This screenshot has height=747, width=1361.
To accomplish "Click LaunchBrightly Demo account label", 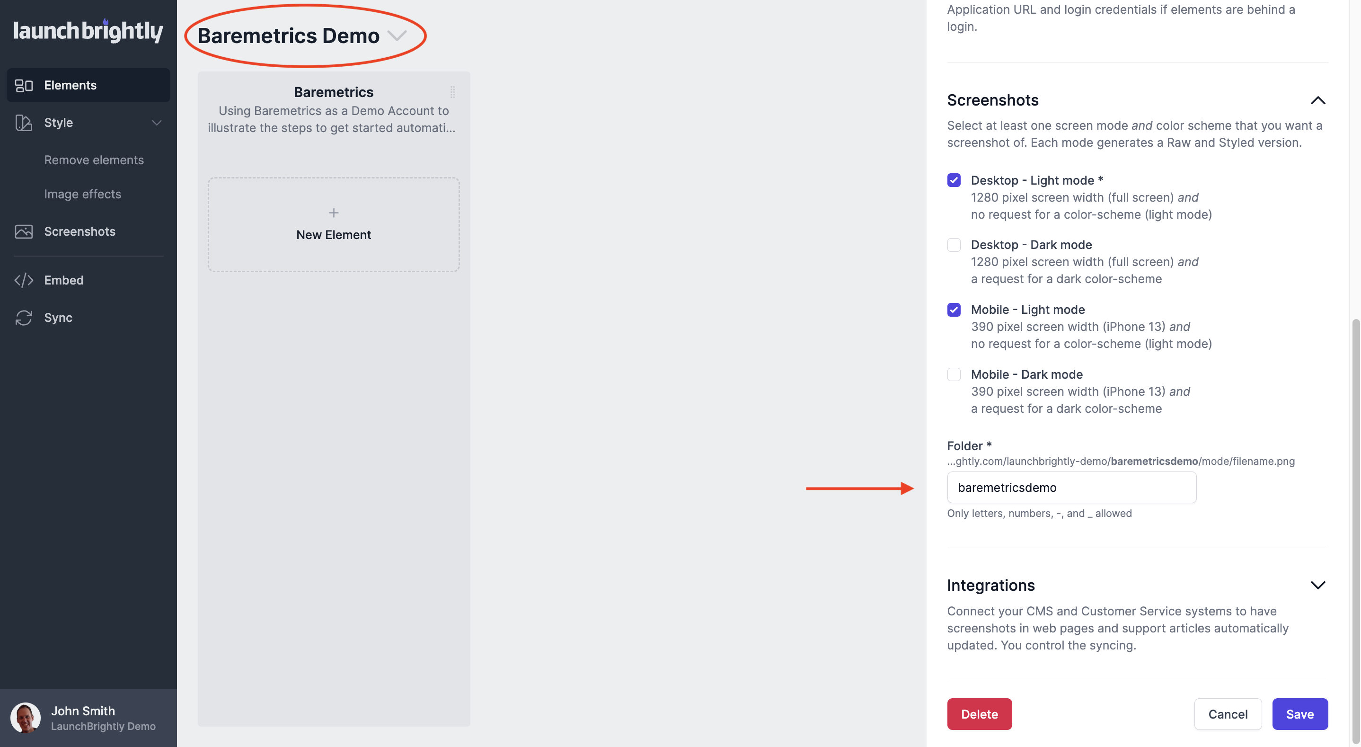I will (103, 726).
